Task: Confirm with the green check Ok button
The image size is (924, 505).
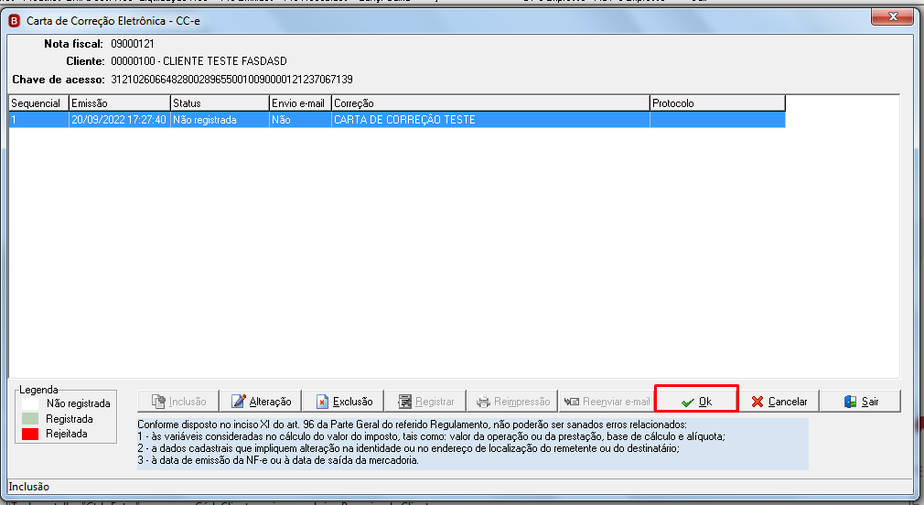Action: tap(696, 402)
